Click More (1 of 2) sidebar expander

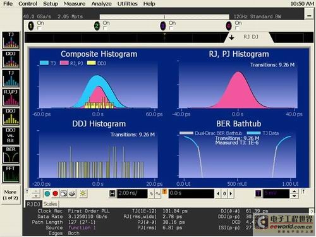click(11, 195)
